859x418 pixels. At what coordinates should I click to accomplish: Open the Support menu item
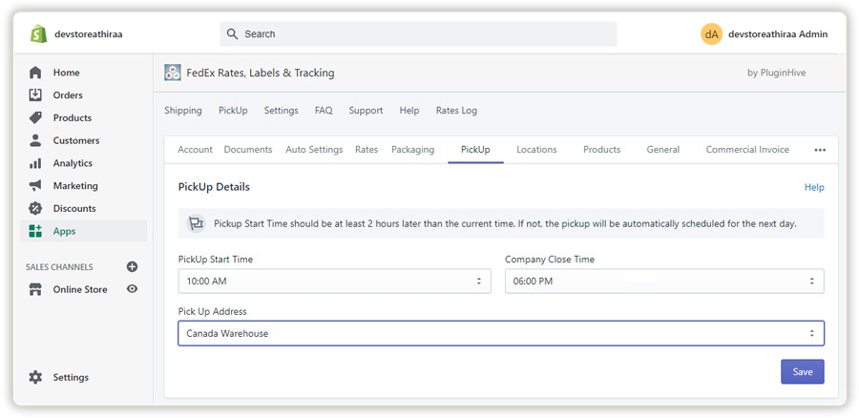pyautogui.click(x=366, y=110)
